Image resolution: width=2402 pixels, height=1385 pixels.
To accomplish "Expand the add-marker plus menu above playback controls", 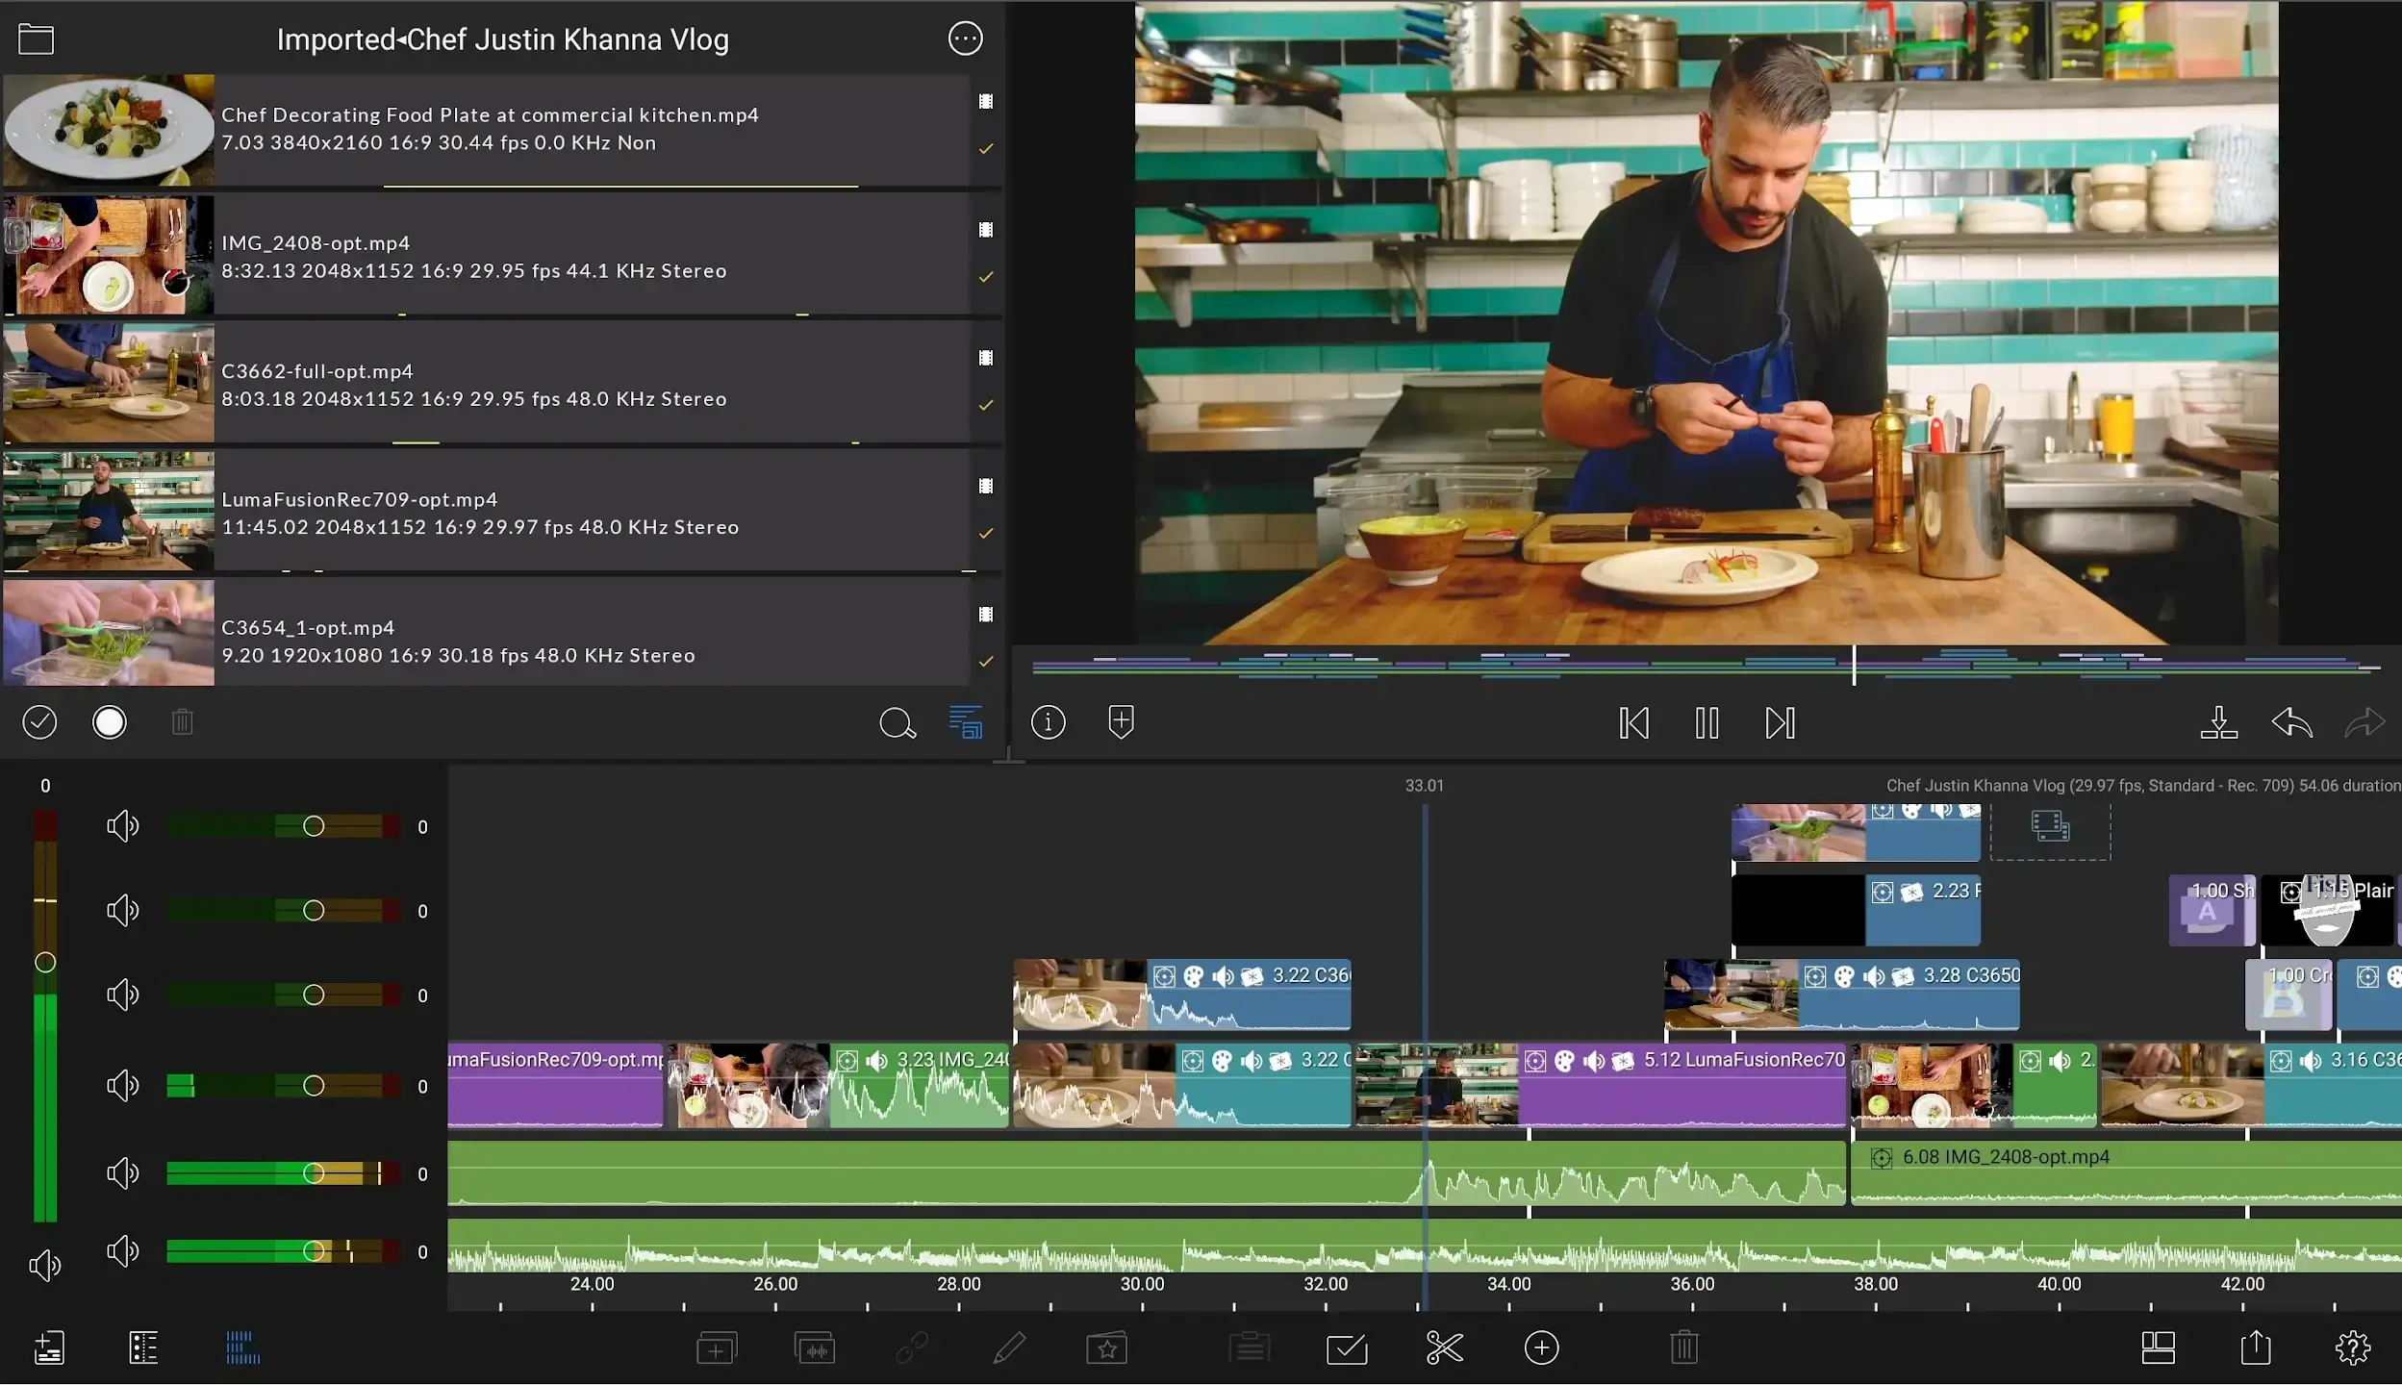I will click(1120, 721).
